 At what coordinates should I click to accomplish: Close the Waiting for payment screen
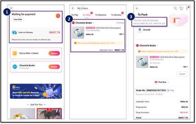[x=11, y=8]
